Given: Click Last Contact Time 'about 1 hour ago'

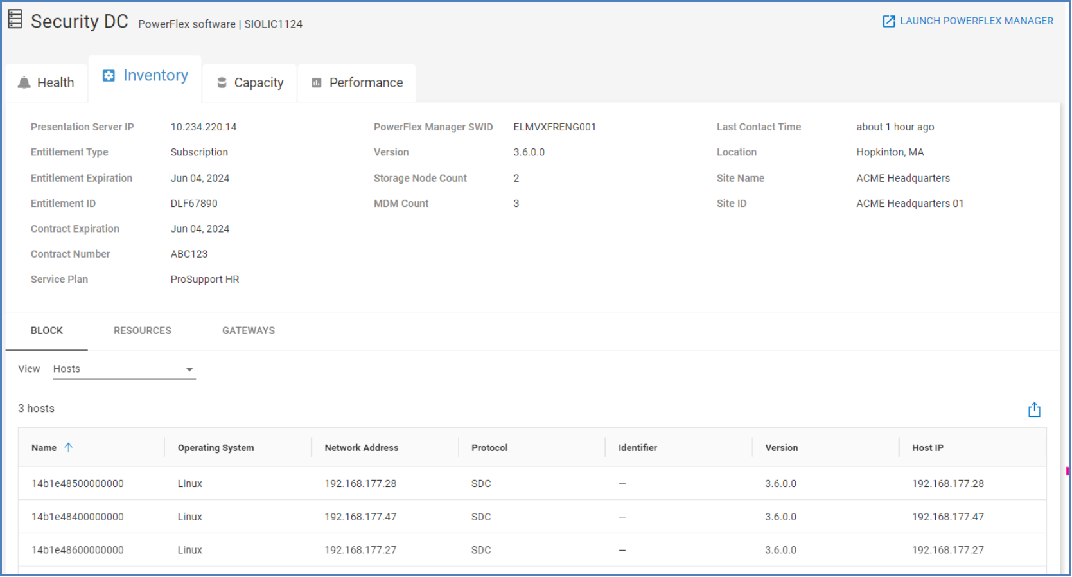Looking at the screenshot, I should click(x=895, y=127).
